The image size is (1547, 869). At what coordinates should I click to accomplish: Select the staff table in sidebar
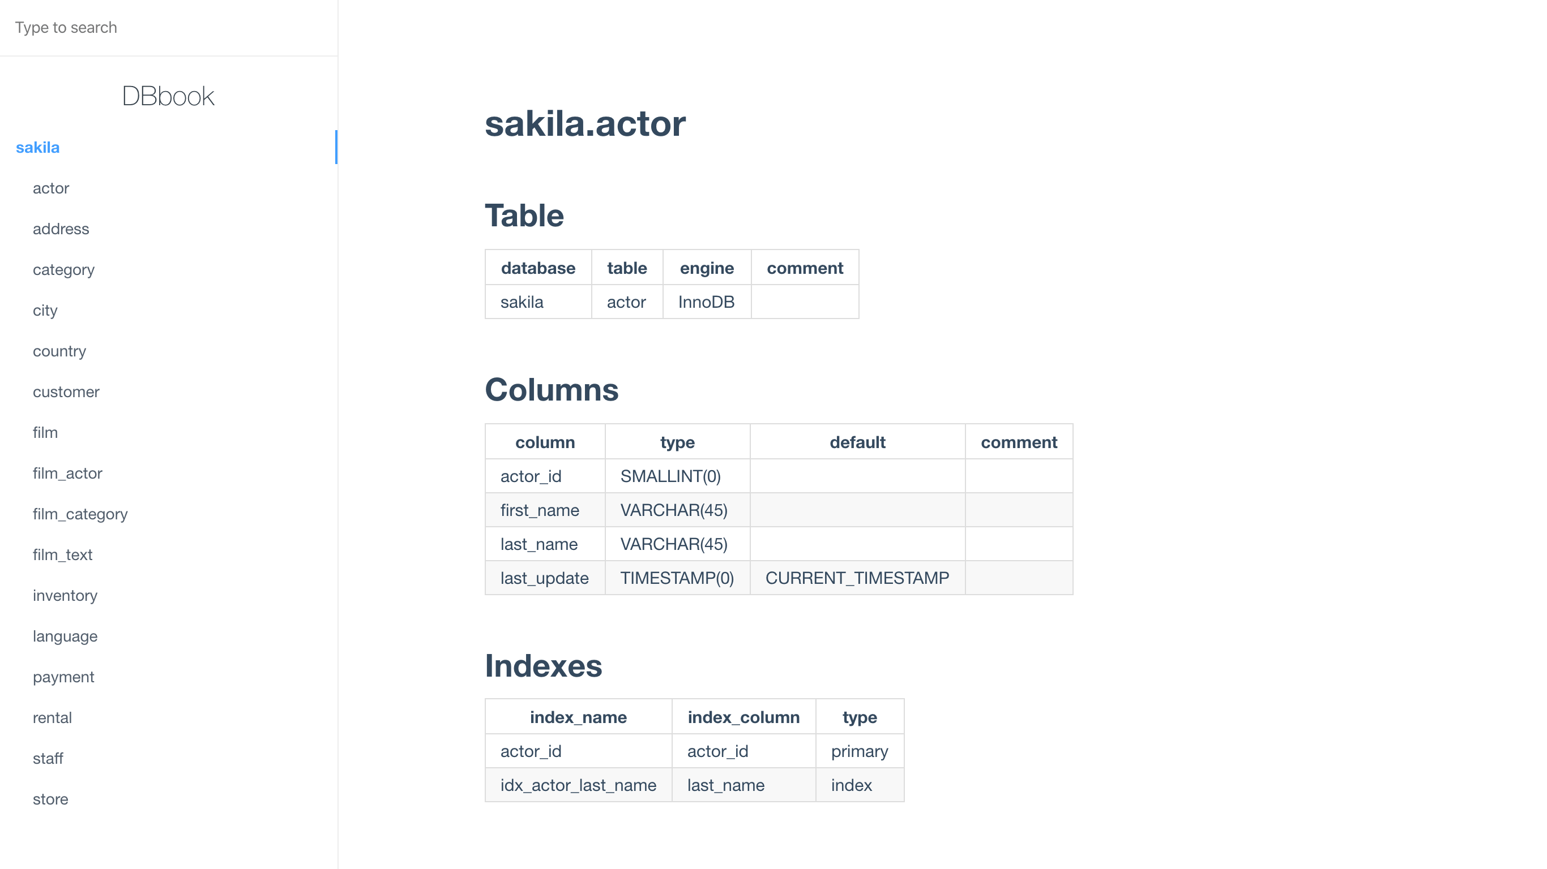point(48,758)
